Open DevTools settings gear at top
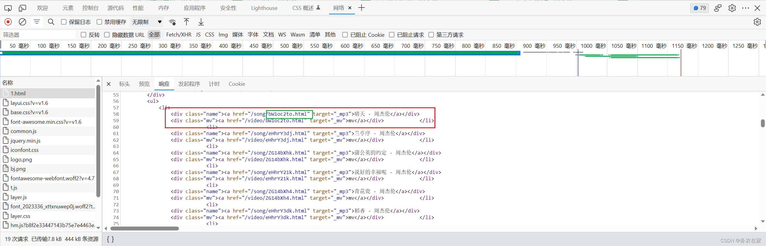The height and width of the screenshot is (246, 766). click(x=732, y=8)
